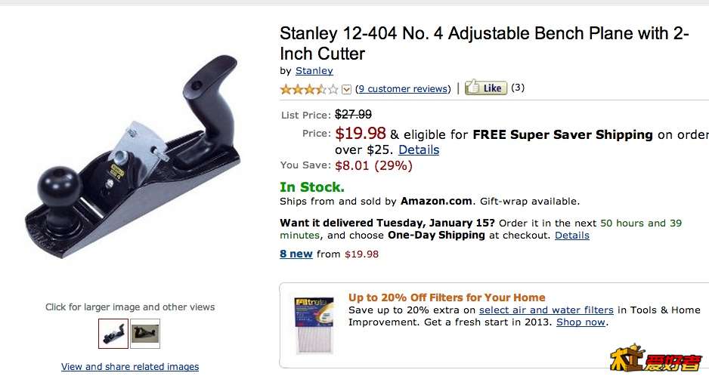The image size is (709, 376).
Task: Click the $19.98 price text
Action: pyautogui.click(x=361, y=134)
